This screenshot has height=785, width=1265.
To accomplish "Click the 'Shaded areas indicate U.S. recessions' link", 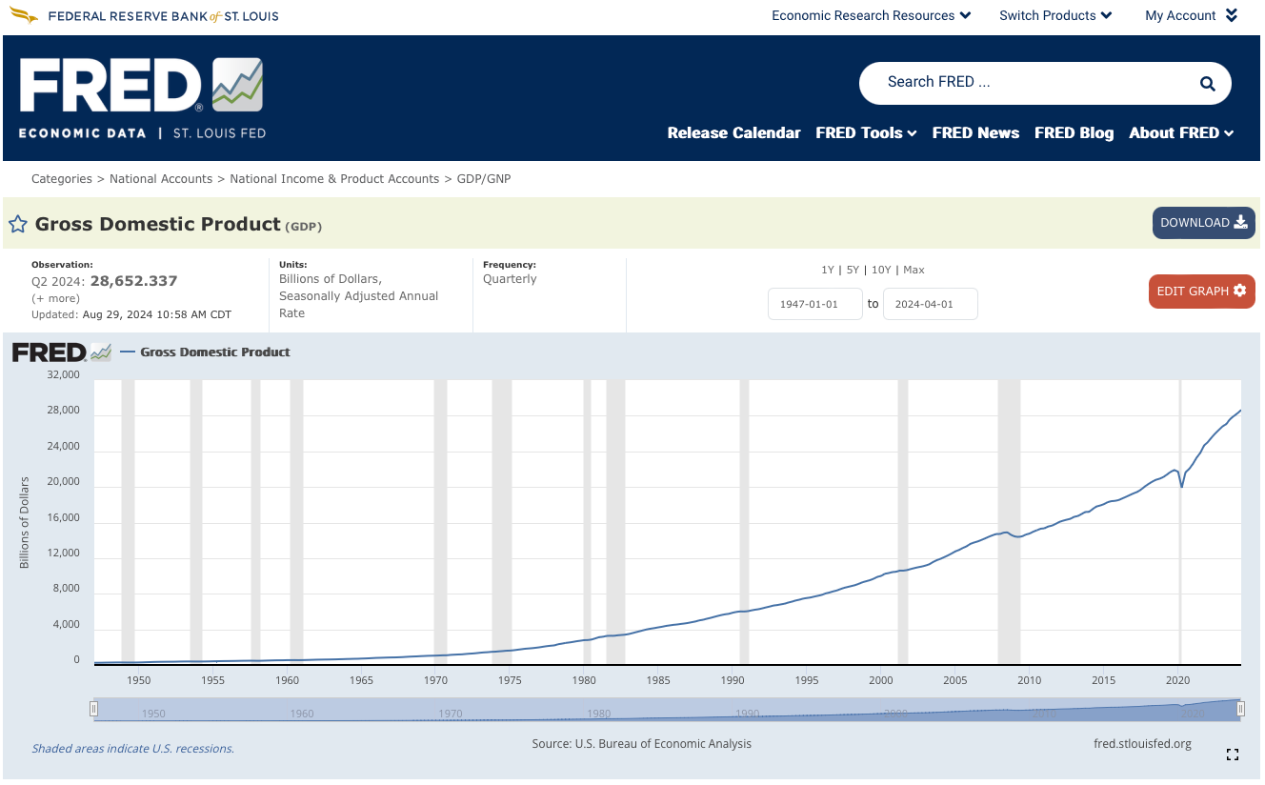I will (133, 749).
